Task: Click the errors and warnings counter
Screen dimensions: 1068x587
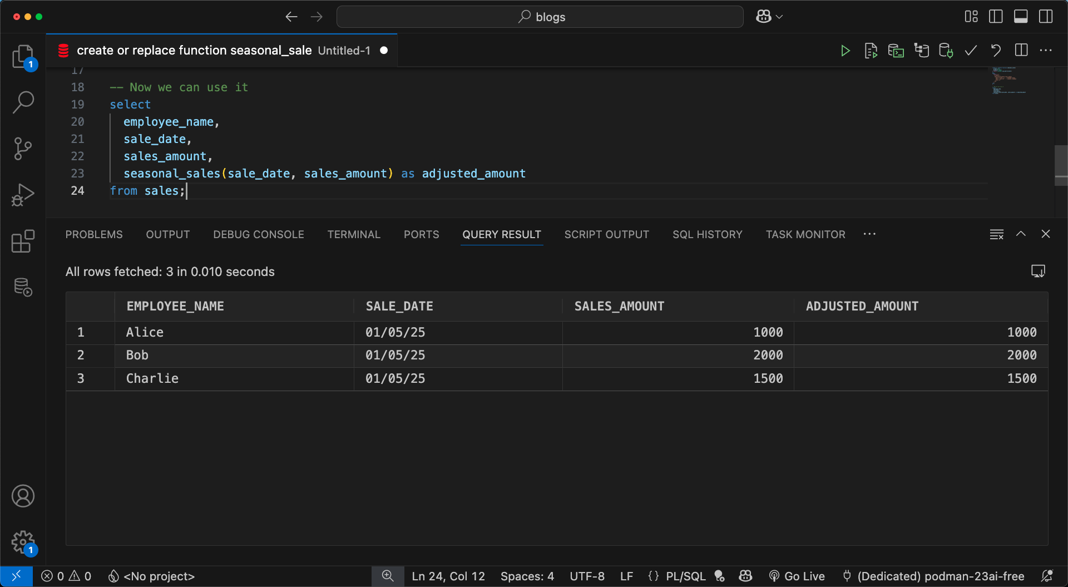Action: 66,576
